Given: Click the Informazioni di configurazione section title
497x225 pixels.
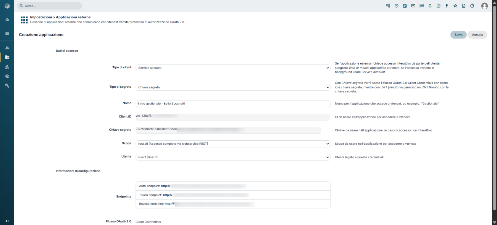Looking at the screenshot, I should coord(78,171).
